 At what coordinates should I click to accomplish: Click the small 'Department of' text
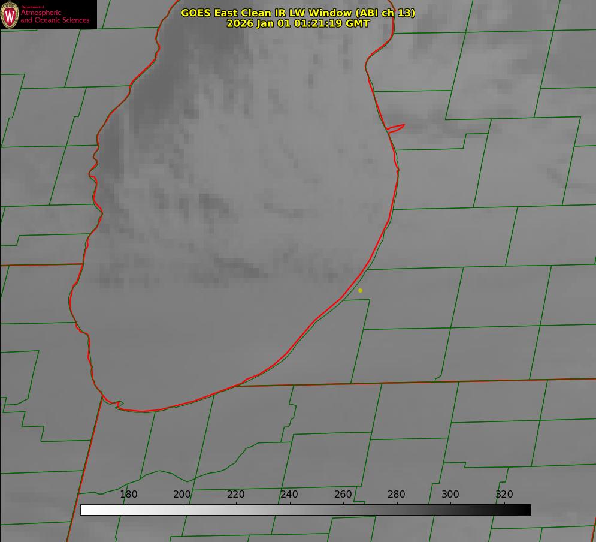[x=32, y=7]
